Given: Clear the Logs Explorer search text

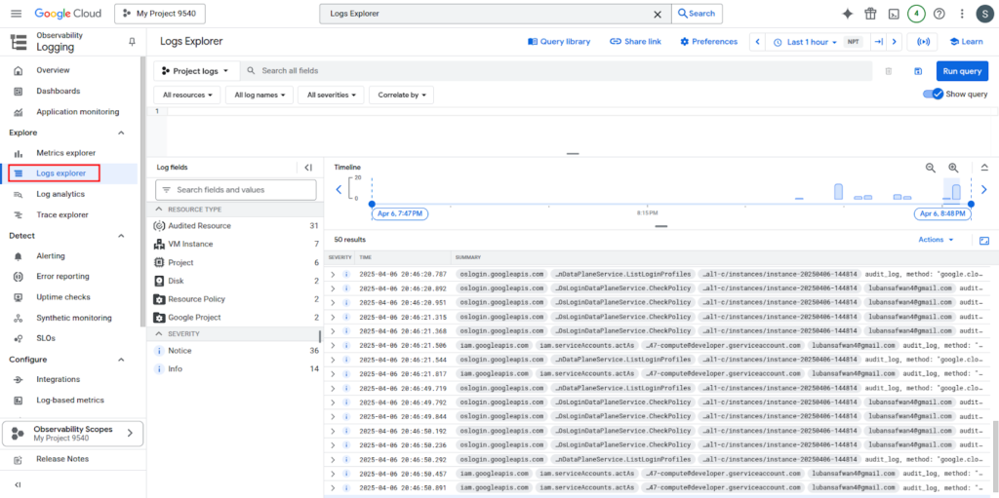Looking at the screenshot, I should (x=658, y=14).
